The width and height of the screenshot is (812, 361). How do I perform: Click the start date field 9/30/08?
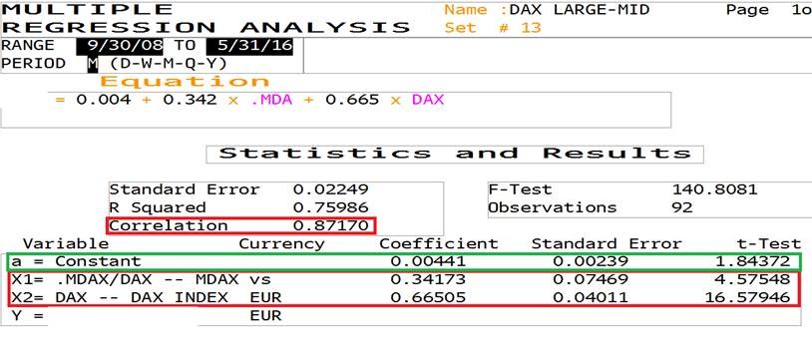click(120, 46)
